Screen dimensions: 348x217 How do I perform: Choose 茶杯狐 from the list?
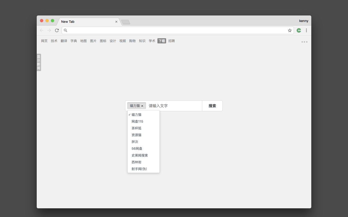tap(144, 128)
